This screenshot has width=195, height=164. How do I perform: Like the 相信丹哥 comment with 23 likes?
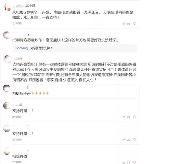[124, 162]
